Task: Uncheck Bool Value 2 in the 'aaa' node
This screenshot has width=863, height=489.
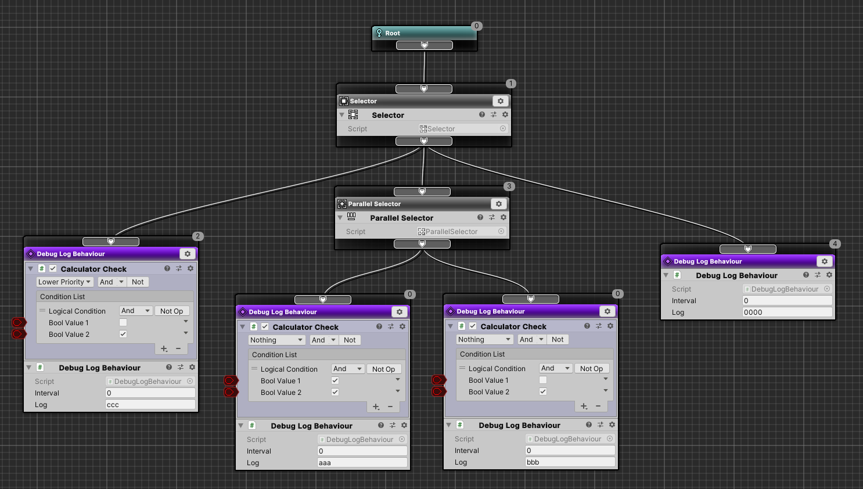Action: (335, 392)
